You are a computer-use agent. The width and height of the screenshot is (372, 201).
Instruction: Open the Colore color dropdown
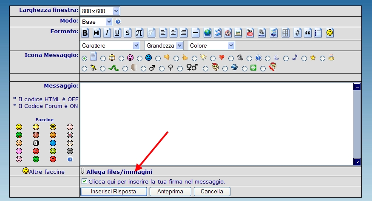211,45
